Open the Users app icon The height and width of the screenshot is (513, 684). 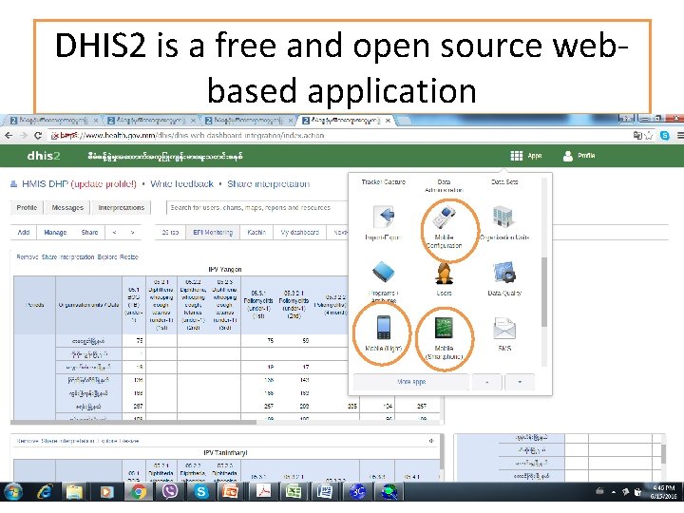coord(444,274)
